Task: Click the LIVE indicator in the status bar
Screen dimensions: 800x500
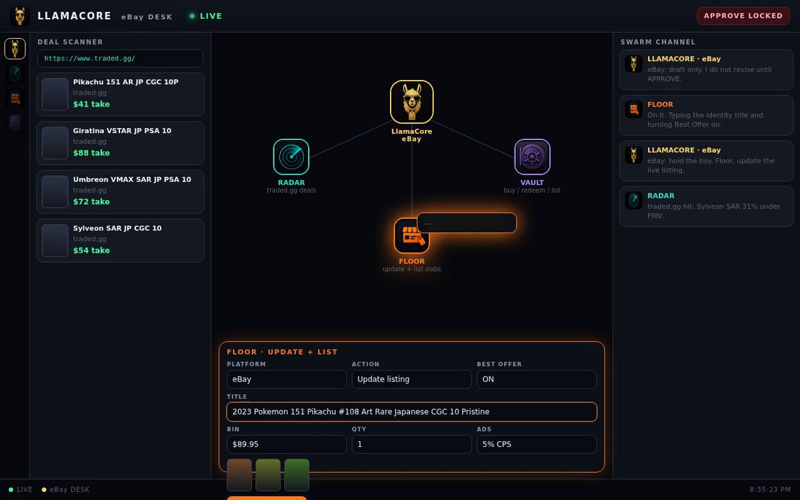Action: [21, 489]
